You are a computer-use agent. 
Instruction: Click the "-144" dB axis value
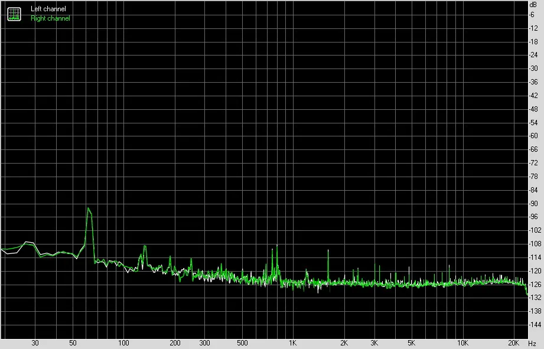coord(535,325)
